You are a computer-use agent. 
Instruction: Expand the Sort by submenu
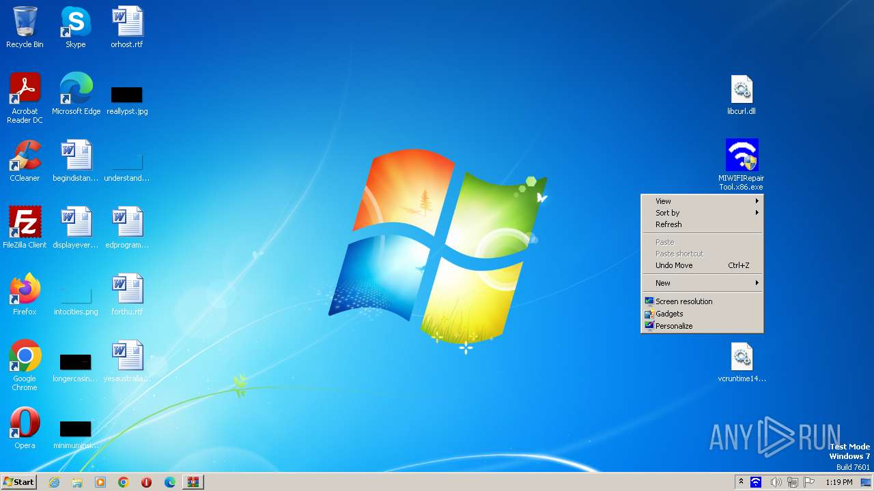click(702, 213)
